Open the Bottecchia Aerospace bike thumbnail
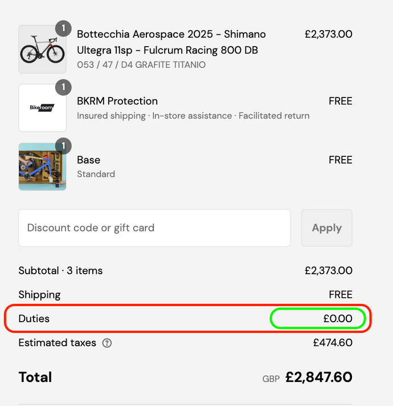This screenshot has width=393, height=406. coord(42,50)
